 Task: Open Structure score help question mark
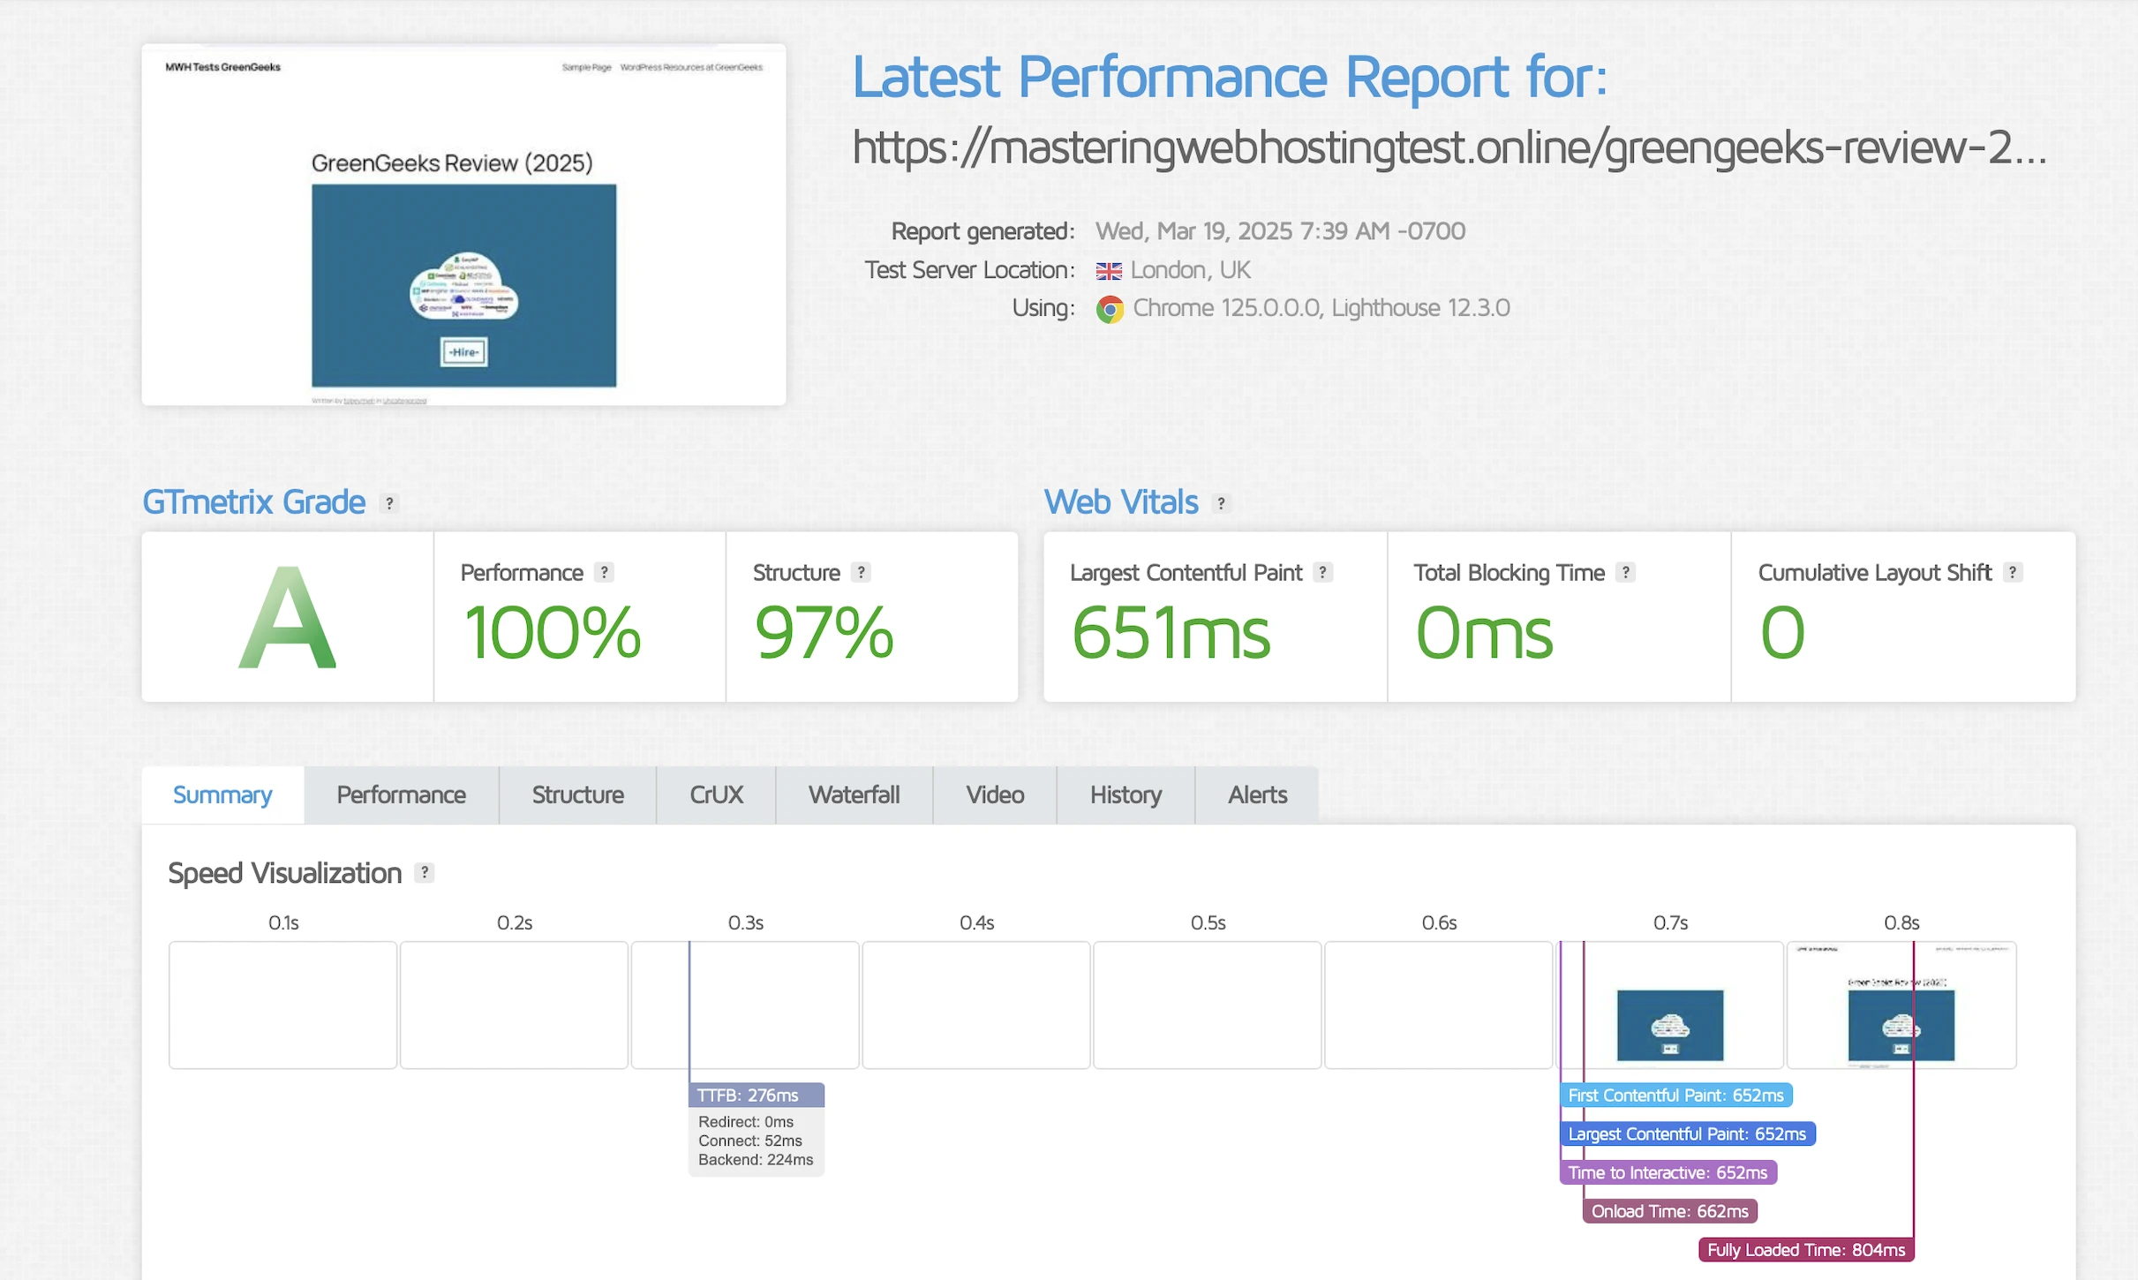pyautogui.click(x=861, y=572)
